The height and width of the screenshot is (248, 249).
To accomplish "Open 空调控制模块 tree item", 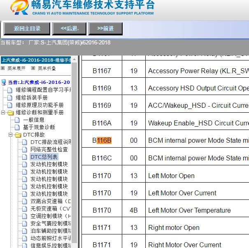I will (51, 216).
